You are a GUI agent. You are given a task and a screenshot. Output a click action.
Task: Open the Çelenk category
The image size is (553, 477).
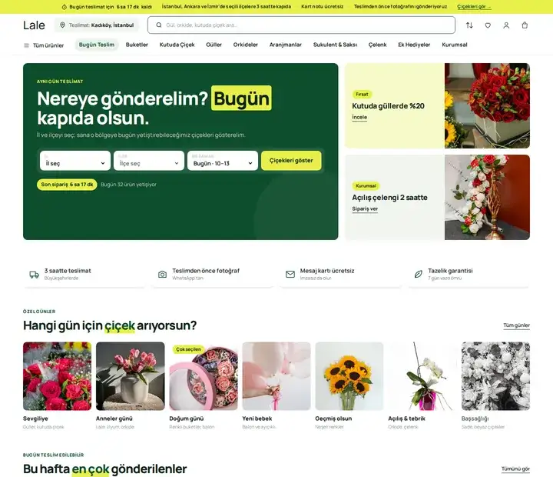(377, 45)
